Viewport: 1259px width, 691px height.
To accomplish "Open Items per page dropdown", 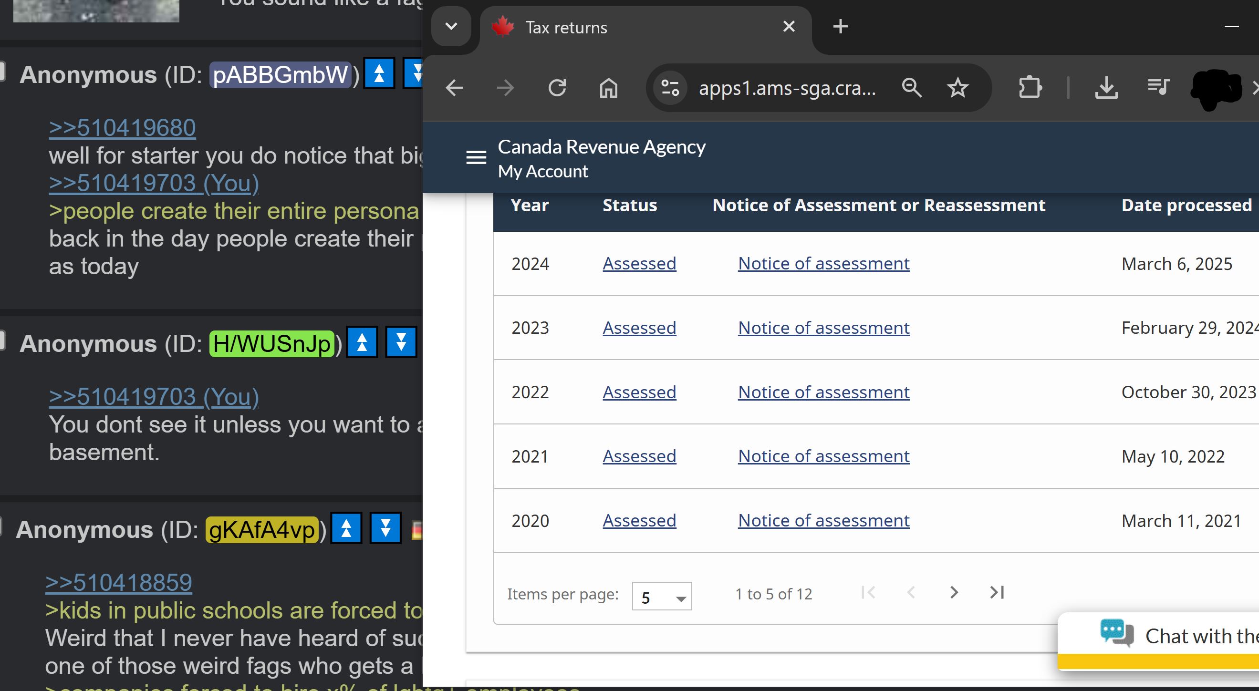I will 662,596.
